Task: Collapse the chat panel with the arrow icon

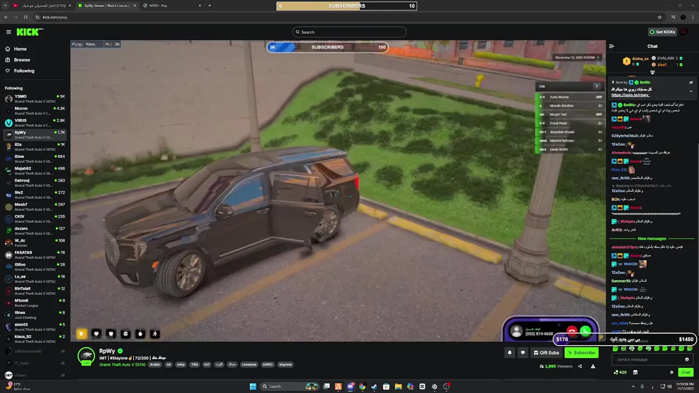Action: point(612,46)
